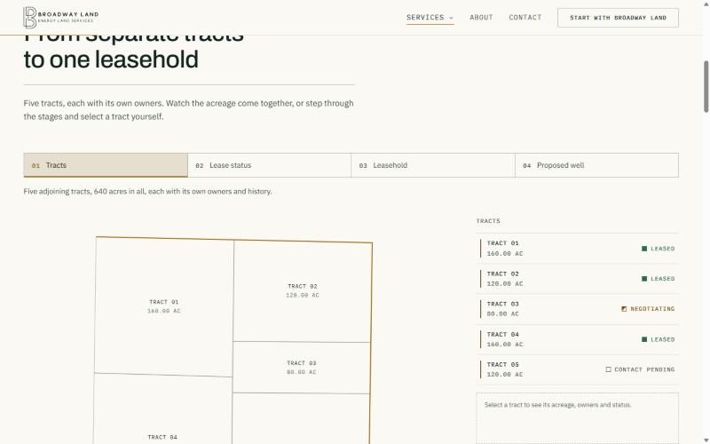
Task: Select Tract 04 in the tracts list
Action: coord(578,339)
